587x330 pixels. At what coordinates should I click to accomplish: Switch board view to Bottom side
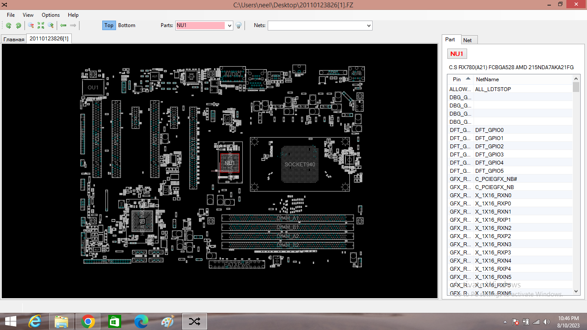[127, 25]
